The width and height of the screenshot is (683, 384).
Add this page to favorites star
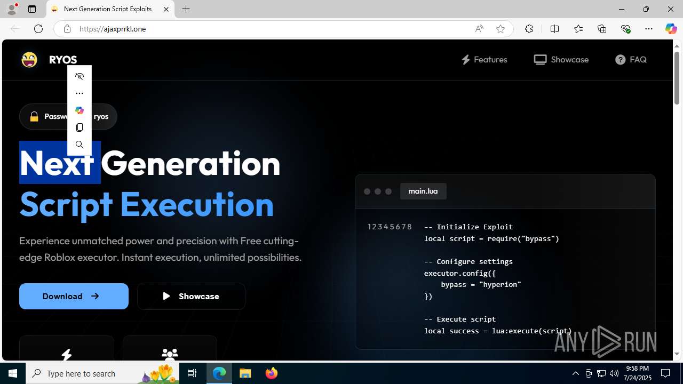pyautogui.click(x=501, y=29)
